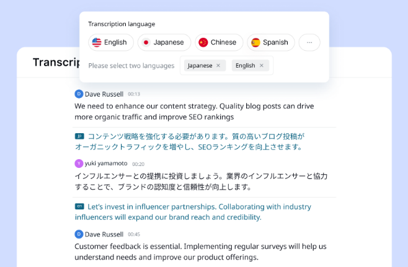Click the Japan flag icon
Viewport: 408px width, 267px height.
tap(146, 42)
